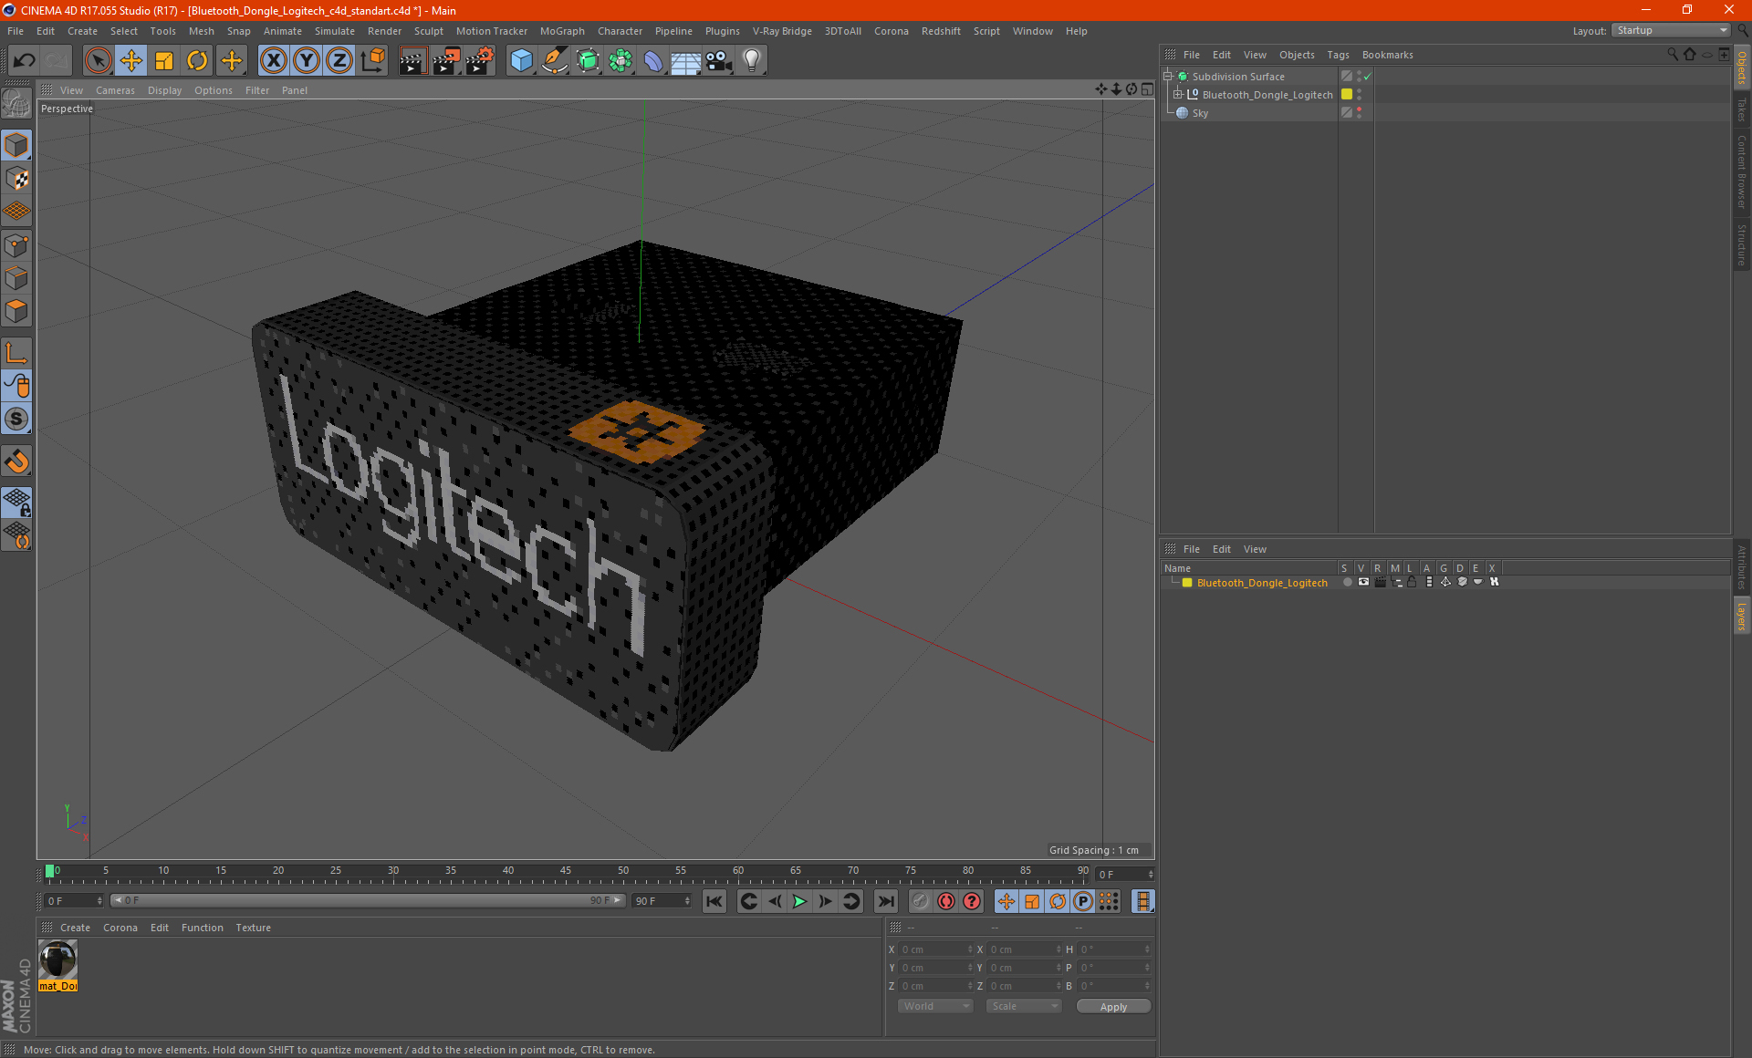Select the Scale tool in top toolbar
Screen dimensions: 1752x1058
pos(164,61)
